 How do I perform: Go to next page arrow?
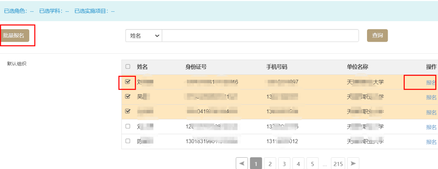coord(354,163)
